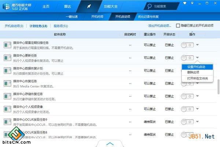Check 隐藏已禁止的开机启动项 checkbox
Image resolution: width=220 pixels, height=147 pixels.
pyautogui.click(x=178, y=26)
